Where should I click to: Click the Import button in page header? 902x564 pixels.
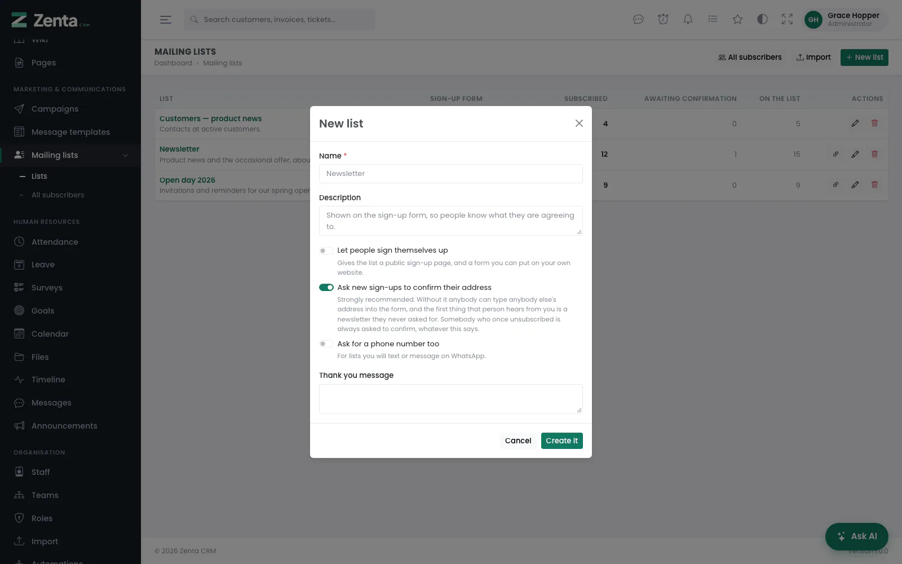[x=813, y=58]
